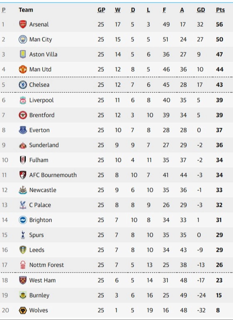
Task: Open the Sunderland team page link
Action: point(44,145)
